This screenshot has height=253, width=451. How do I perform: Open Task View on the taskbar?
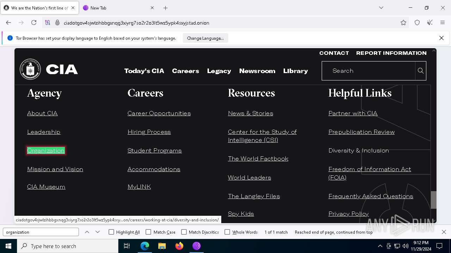127,246
